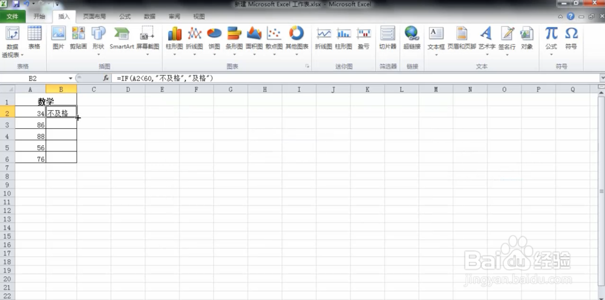
Task: Open Clip Art (剪贴画)
Action: [x=78, y=39]
